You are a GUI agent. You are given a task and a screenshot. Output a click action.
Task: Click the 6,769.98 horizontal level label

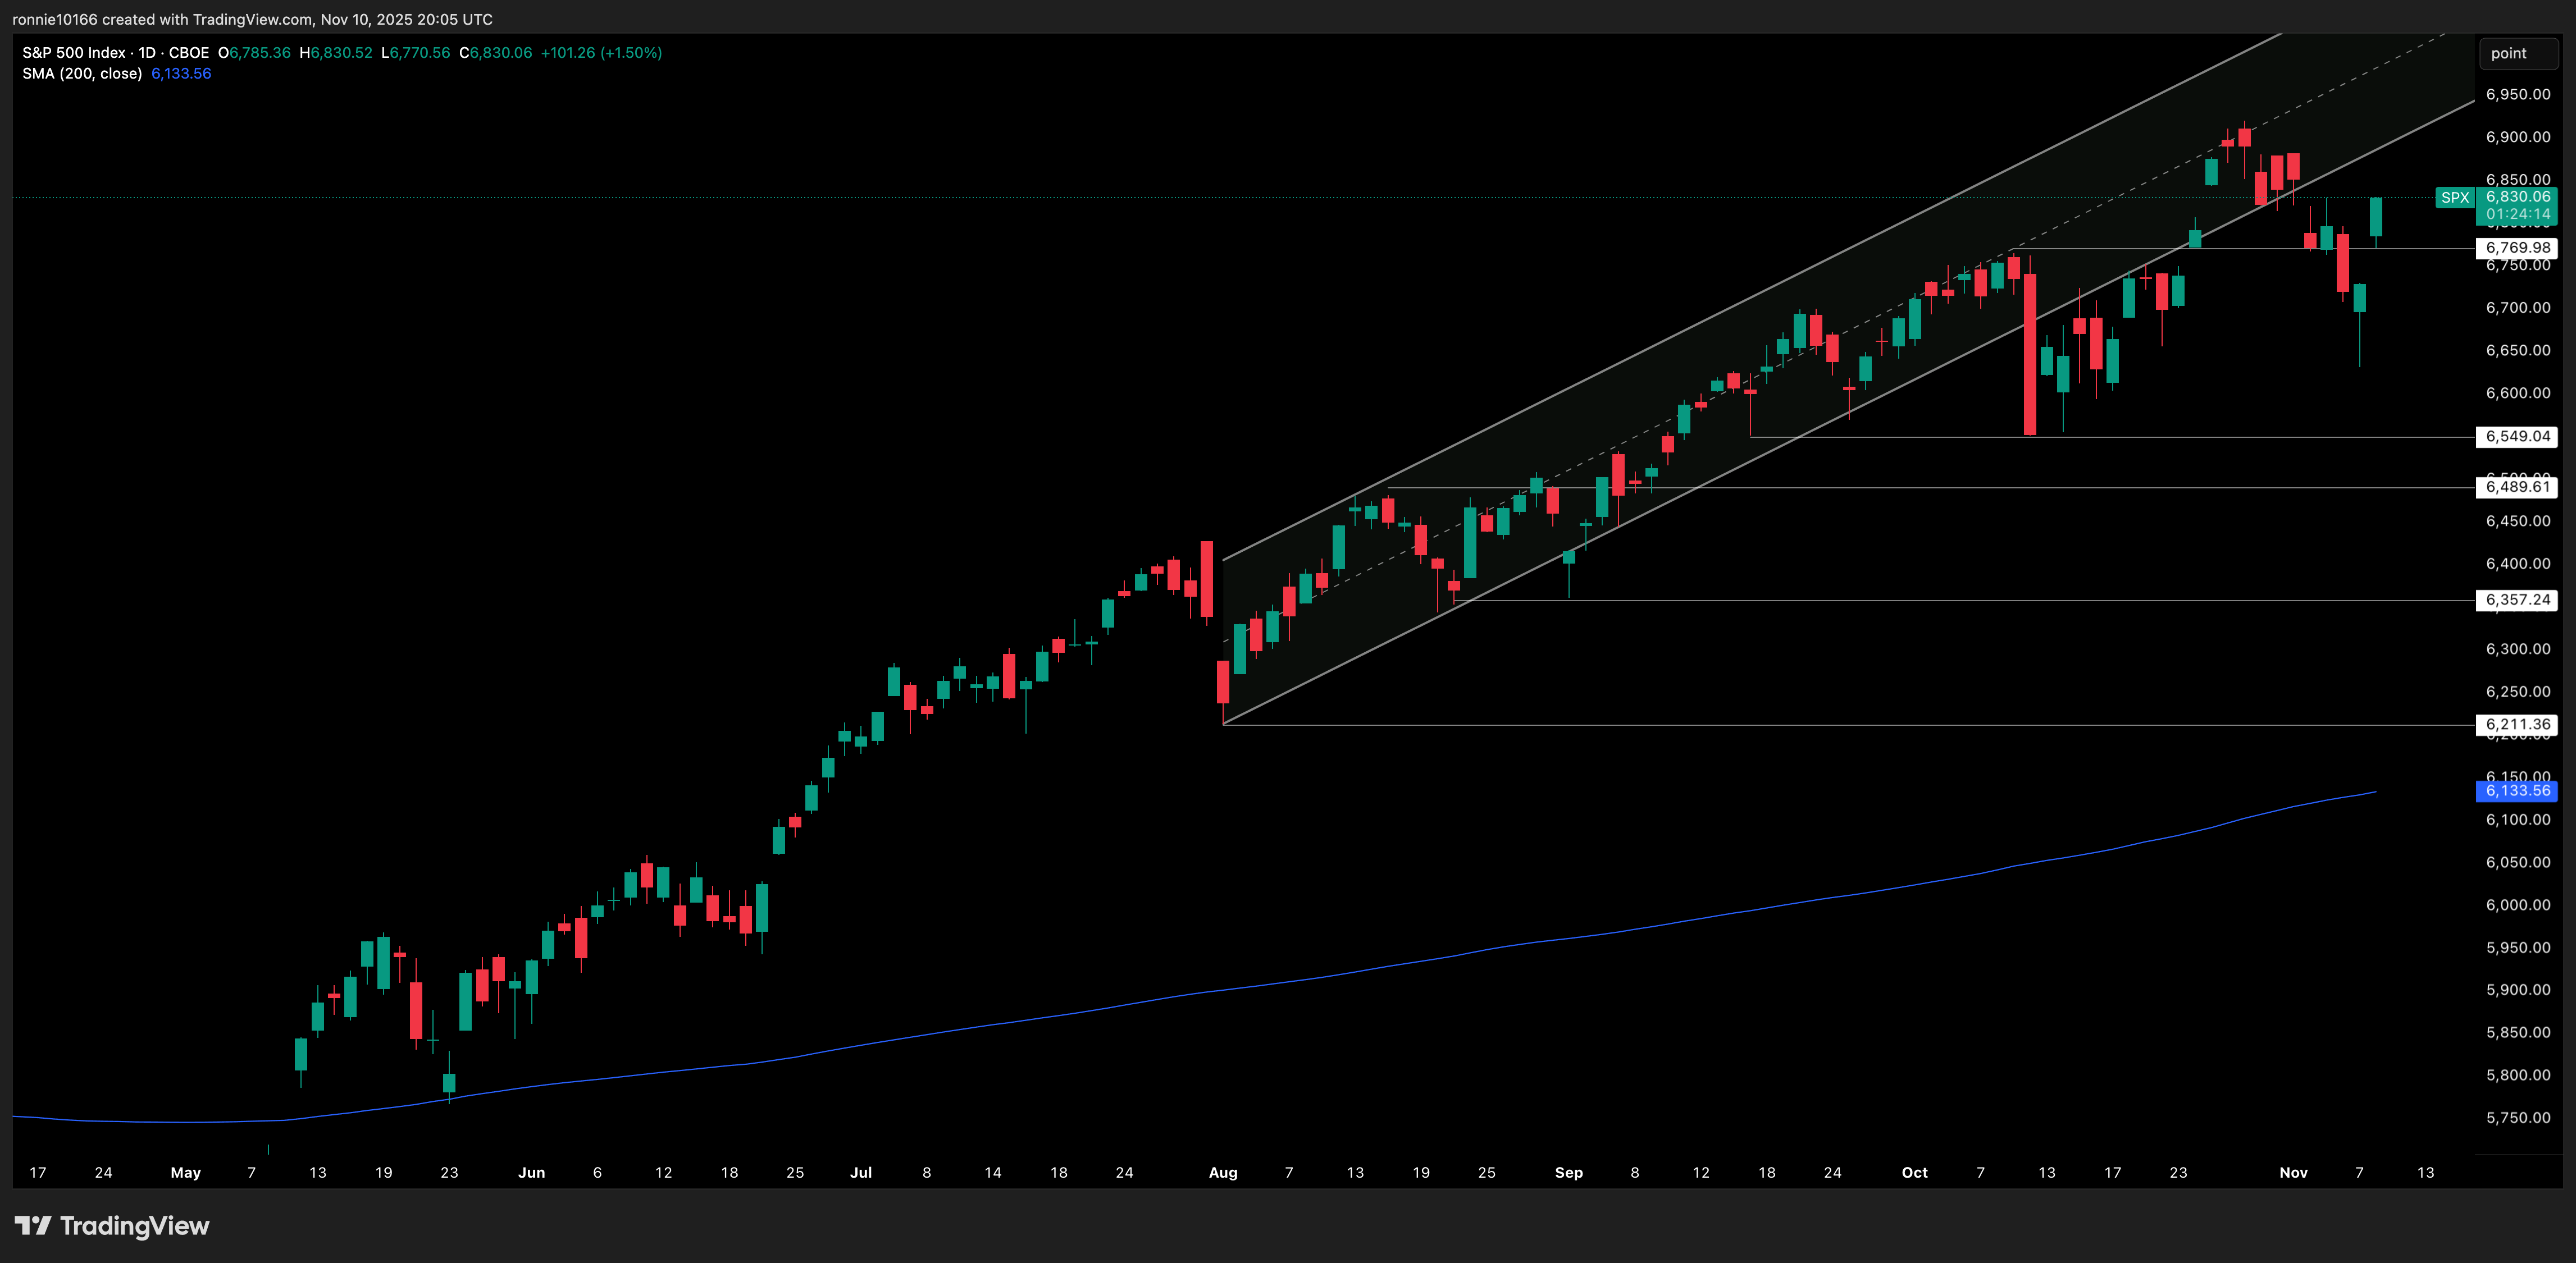pyautogui.click(x=2516, y=248)
